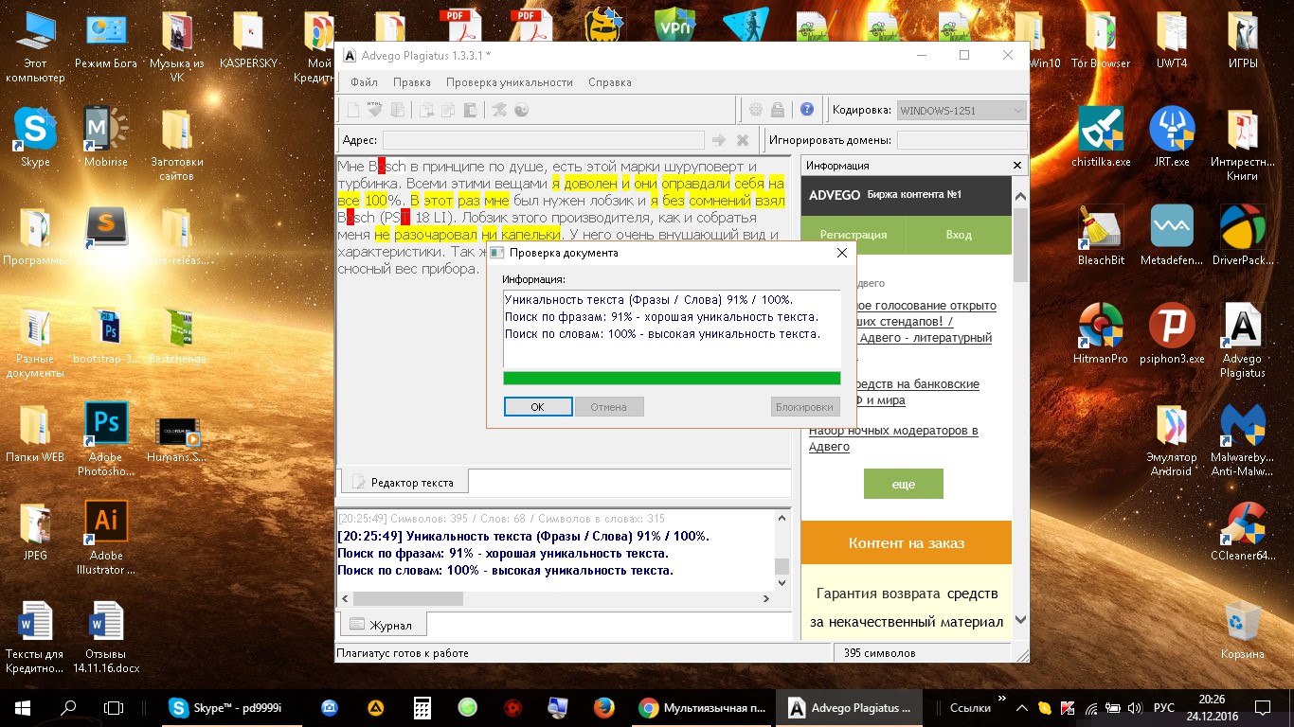The height and width of the screenshot is (727, 1294).
Task: Open Firefox from the taskbar
Action: coord(603,707)
